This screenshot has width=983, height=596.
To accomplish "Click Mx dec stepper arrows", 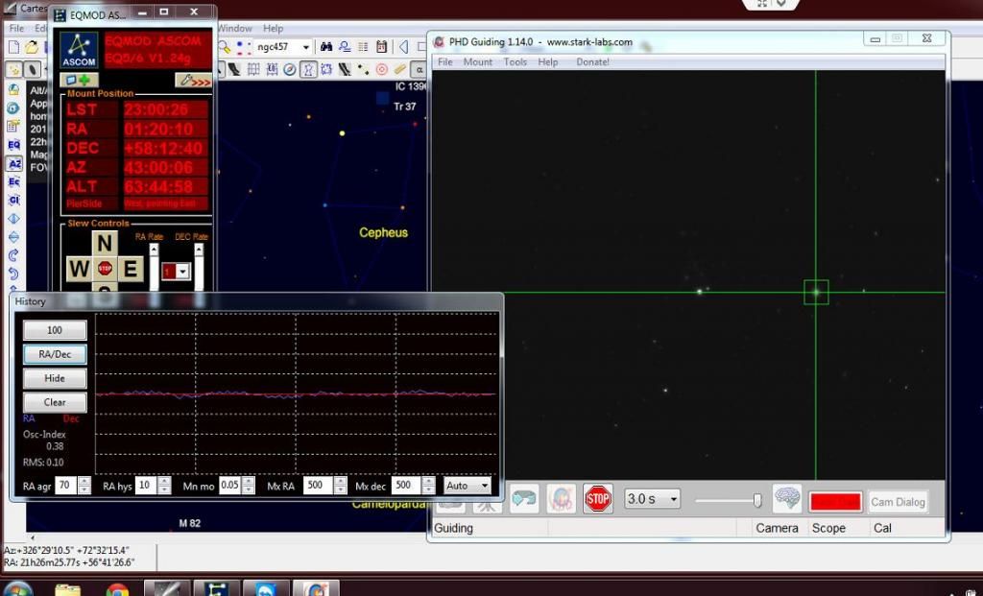I will click(x=428, y=485).
